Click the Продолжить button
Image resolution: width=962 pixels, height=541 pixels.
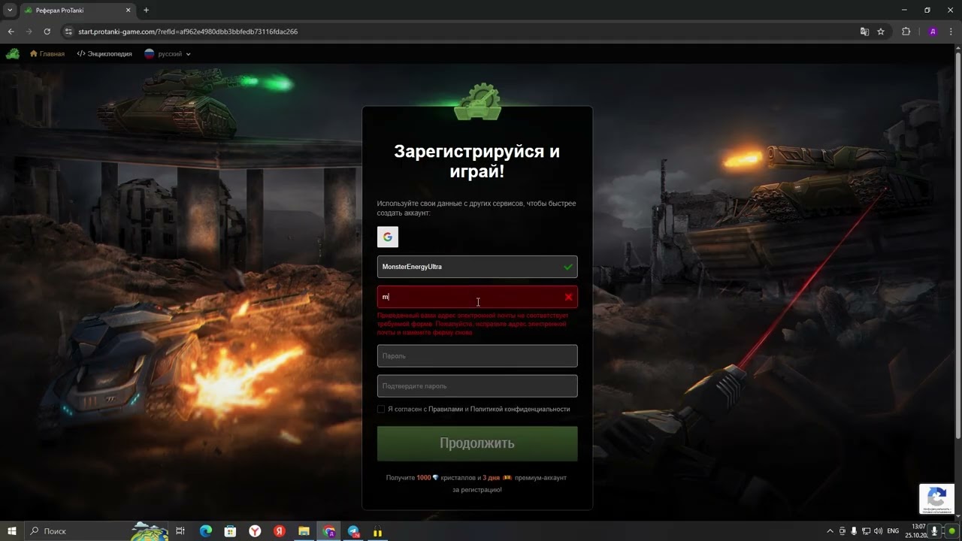coord(477,443)
